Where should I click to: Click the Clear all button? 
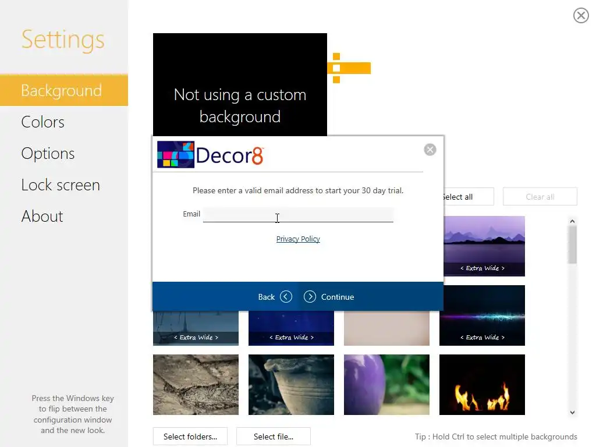point(540,197)
